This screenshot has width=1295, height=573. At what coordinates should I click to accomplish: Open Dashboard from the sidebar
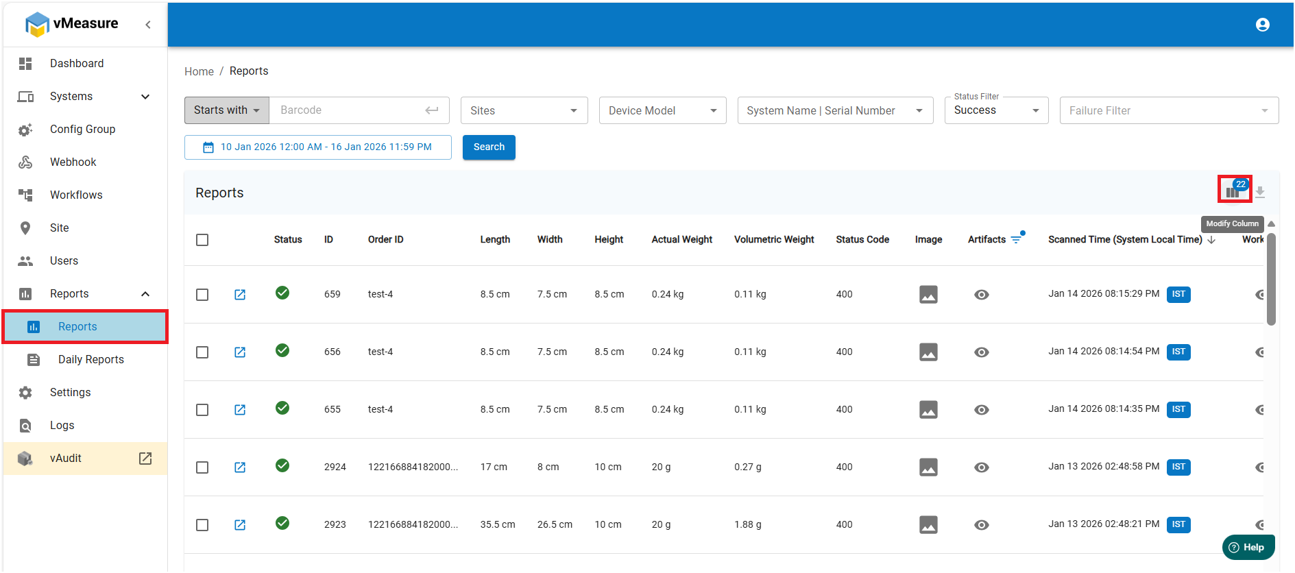tap(77, 64)
